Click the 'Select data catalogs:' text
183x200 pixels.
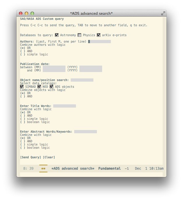tap(38, 83)
